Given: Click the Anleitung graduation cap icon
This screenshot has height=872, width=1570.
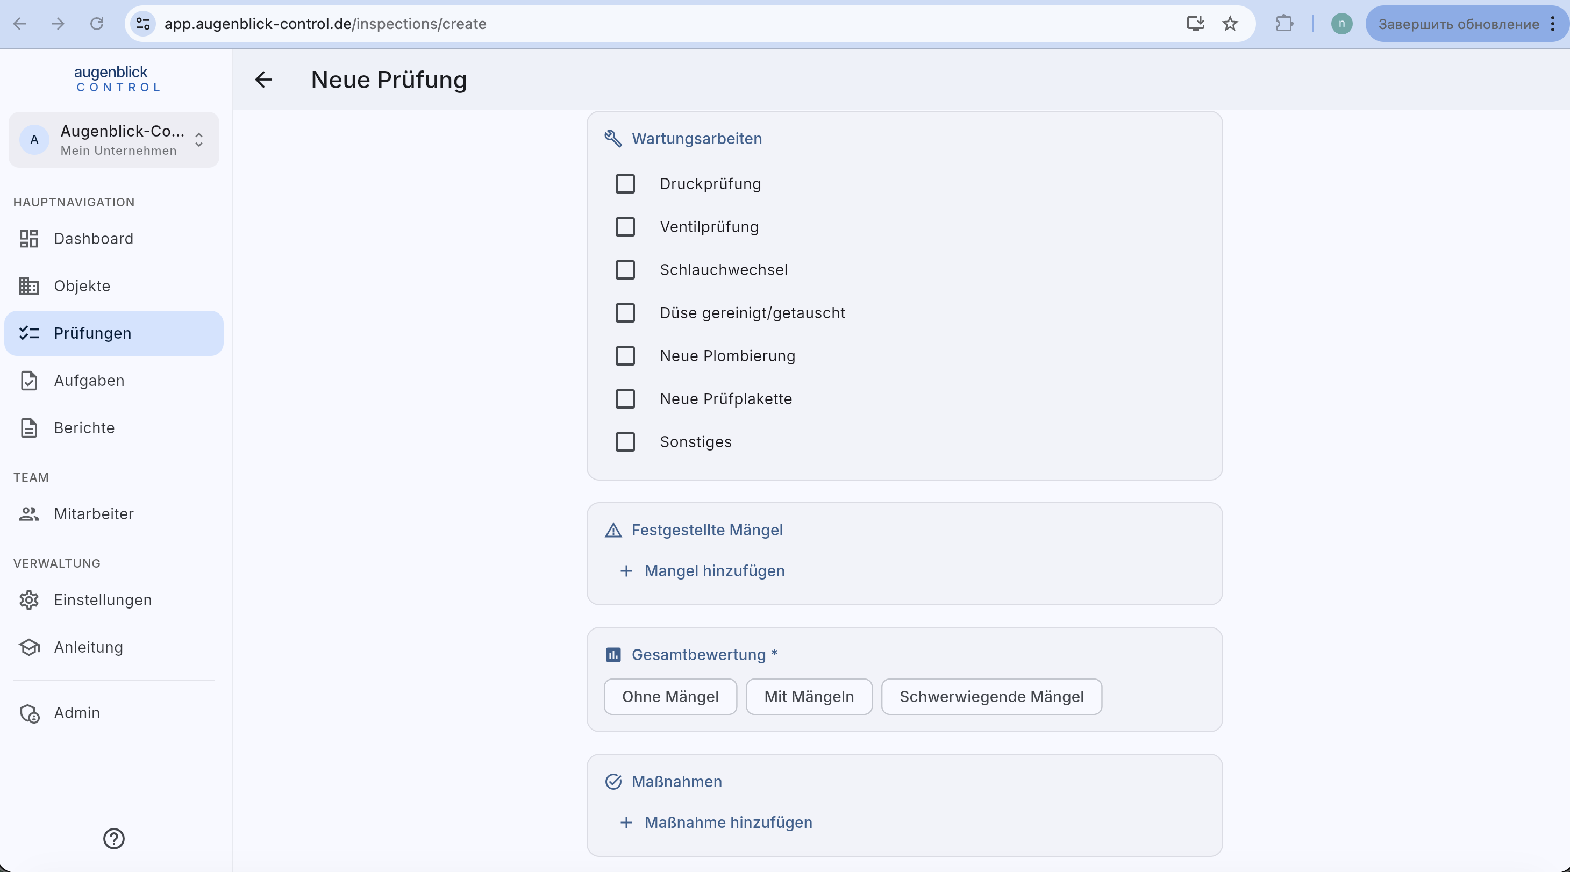Looking at the screenshot, I should pos(28,647).
